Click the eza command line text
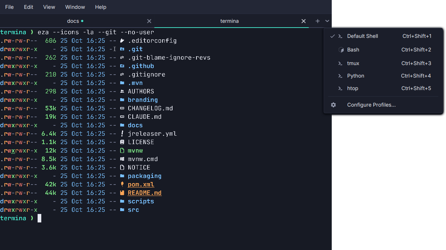 tap(96, 32)
